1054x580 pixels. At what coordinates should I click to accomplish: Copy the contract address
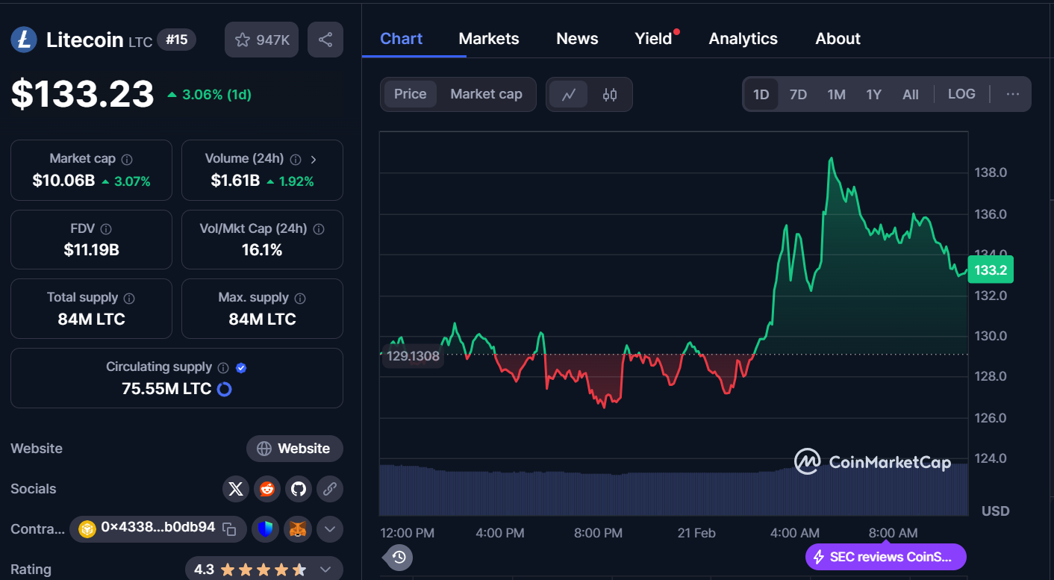point(230,529)
